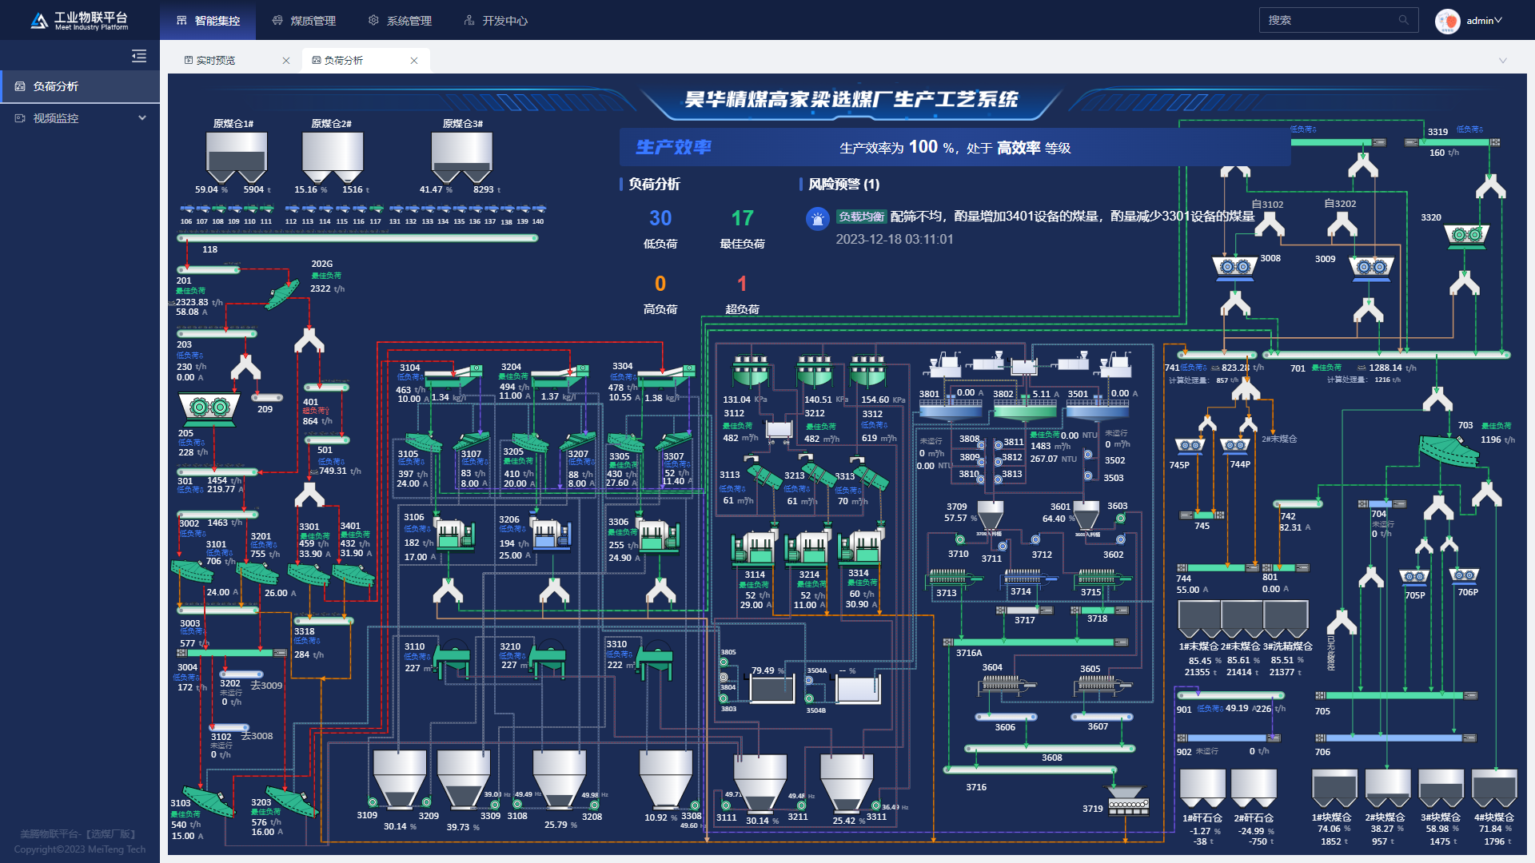
Task: Select the 3009 crusher icon
Action: (x=1372, y=268)
